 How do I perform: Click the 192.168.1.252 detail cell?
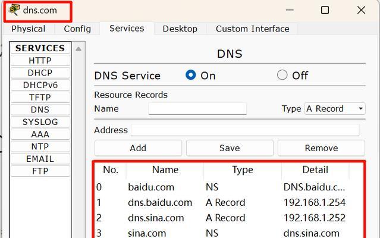pyautogui.click(x=315, y=218)
